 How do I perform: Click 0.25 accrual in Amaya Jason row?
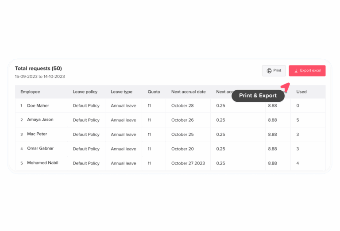point(220,120)
